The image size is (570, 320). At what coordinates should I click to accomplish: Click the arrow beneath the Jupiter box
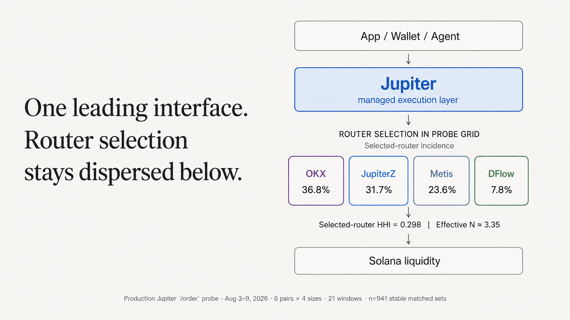tap(408, 120)
